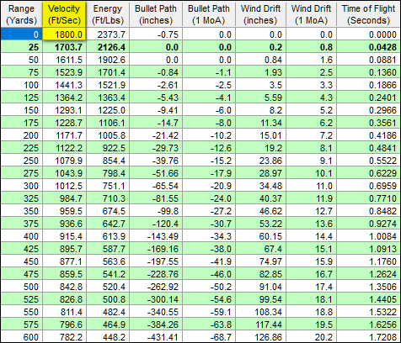401x343 pixels.
Task: Select the blue range cell showing 0
Action: point(22,34)
